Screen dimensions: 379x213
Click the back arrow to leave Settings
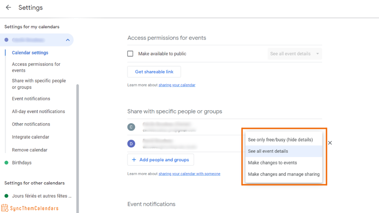pos(8,7)
